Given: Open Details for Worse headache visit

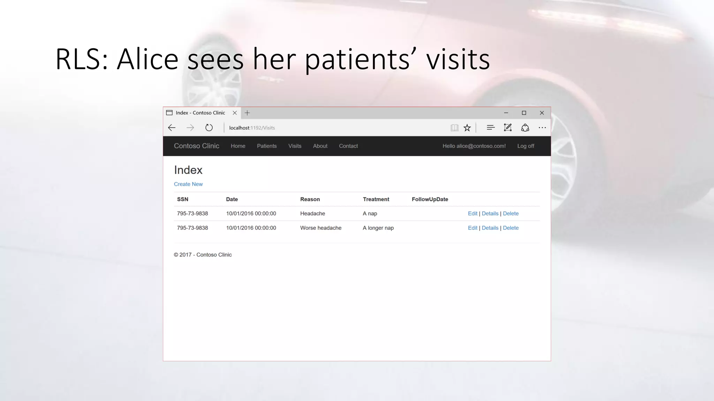Looking at the screenshot, I should pyautogui.click(x=490, y=228).
